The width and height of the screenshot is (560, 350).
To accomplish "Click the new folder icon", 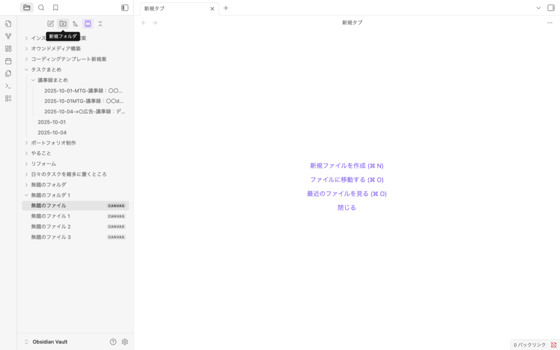I will click(63, 24).
